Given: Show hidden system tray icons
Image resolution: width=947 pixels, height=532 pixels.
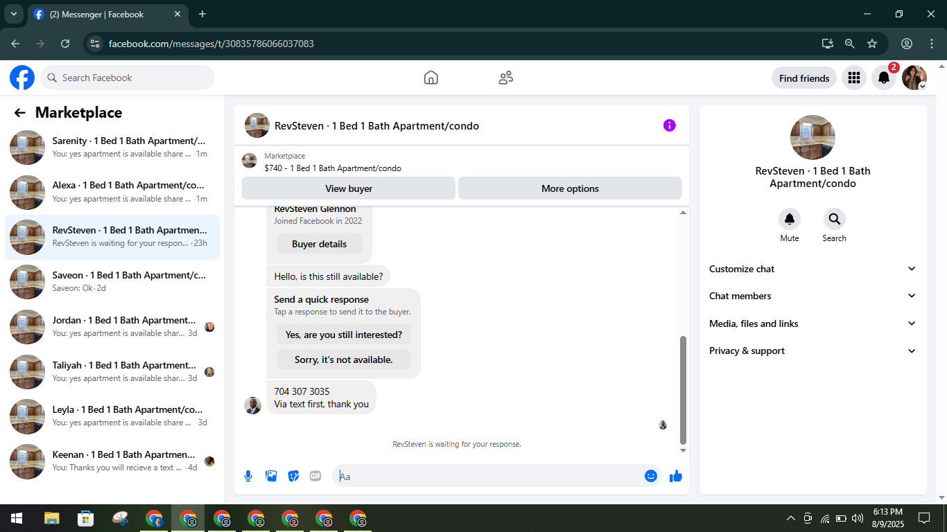Looking at the screenshot, I should (790, 518).
